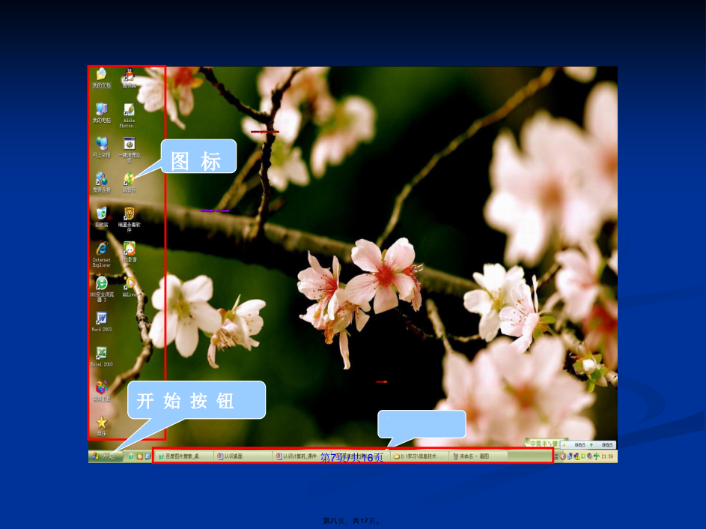Image resolution: width=706 pixels, height=529 pixels.
Task: Open the broadband connection (宽带连接) shortcut
Action: pyautogui.click(x=101, y=183)
